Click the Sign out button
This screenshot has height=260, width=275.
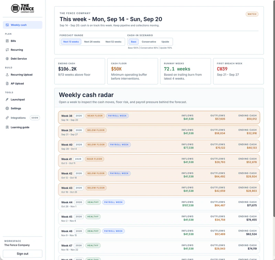[22, 254]
